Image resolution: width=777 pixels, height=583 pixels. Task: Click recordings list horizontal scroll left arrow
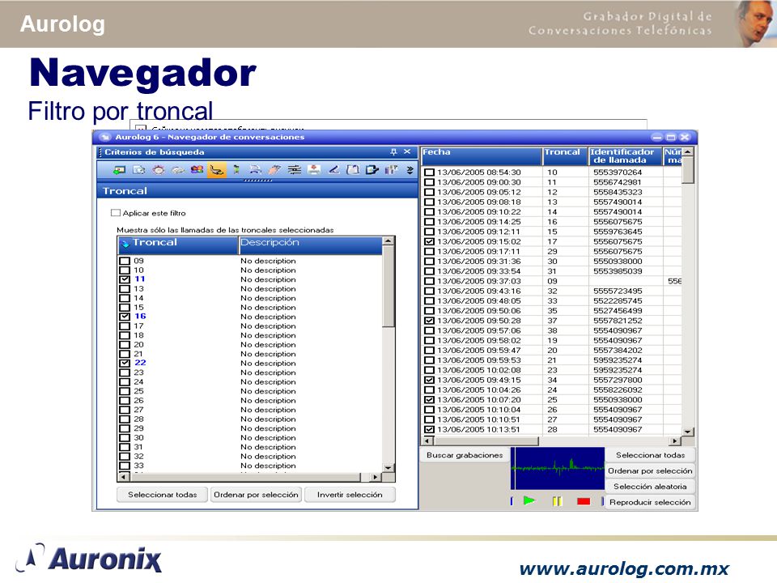point(427,440)
